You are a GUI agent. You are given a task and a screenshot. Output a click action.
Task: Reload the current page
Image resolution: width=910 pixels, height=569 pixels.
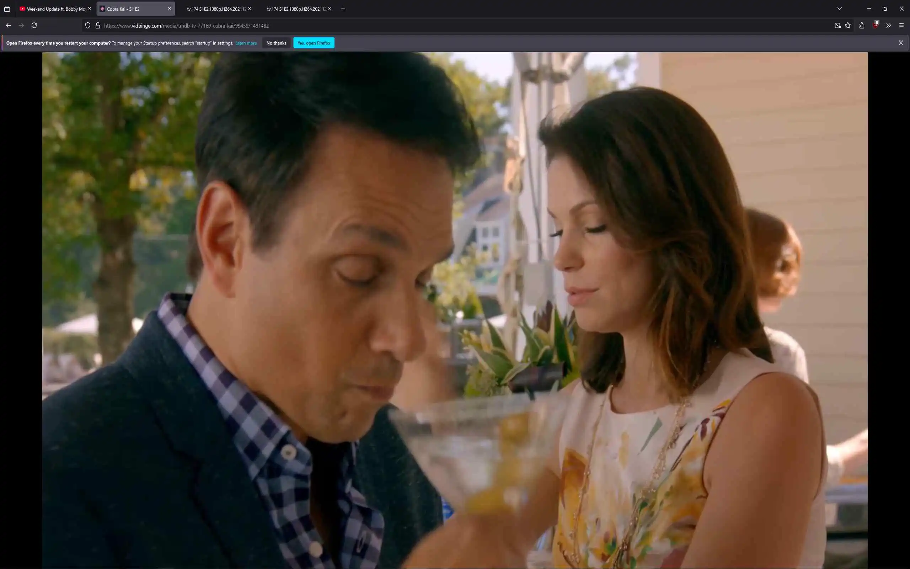click(34, 25)
